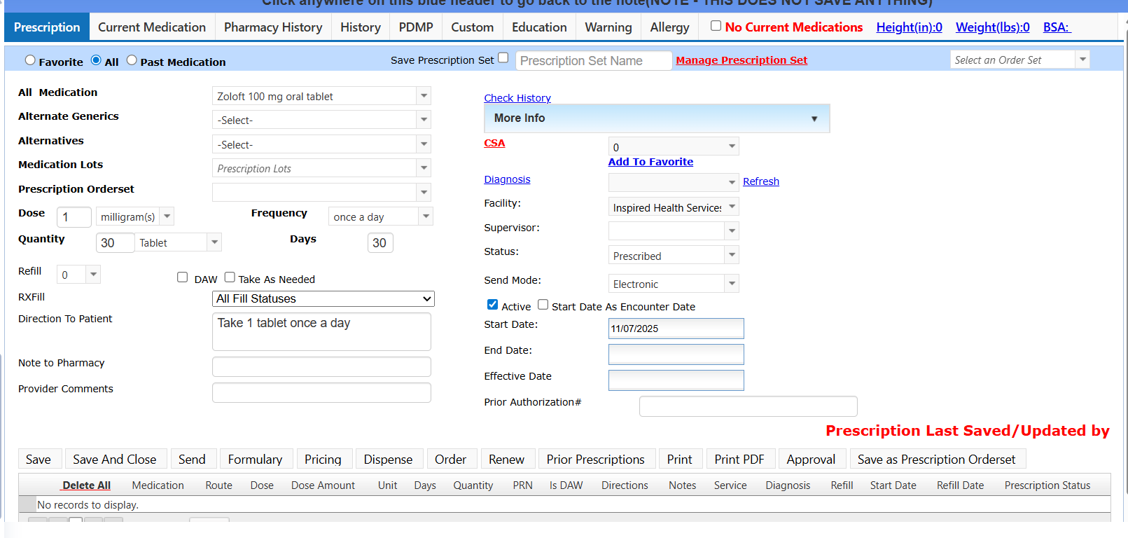
Task: Switch to the Pharmacy History tab
Action: [x=272, y=27]
